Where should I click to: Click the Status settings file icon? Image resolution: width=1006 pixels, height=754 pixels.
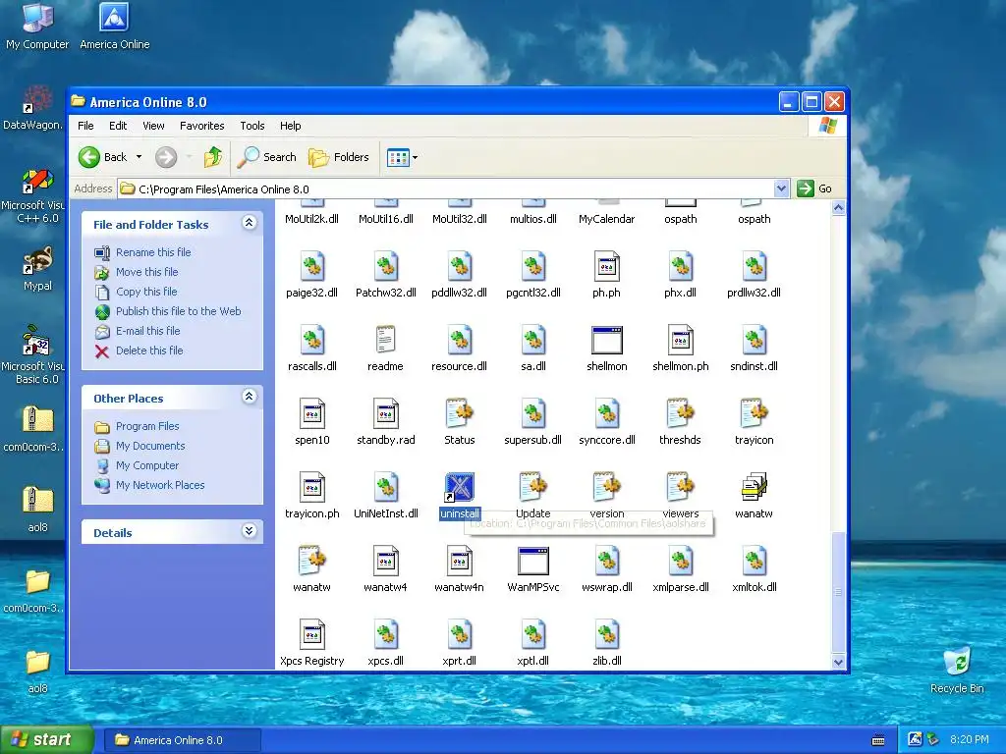click(460, 413)
